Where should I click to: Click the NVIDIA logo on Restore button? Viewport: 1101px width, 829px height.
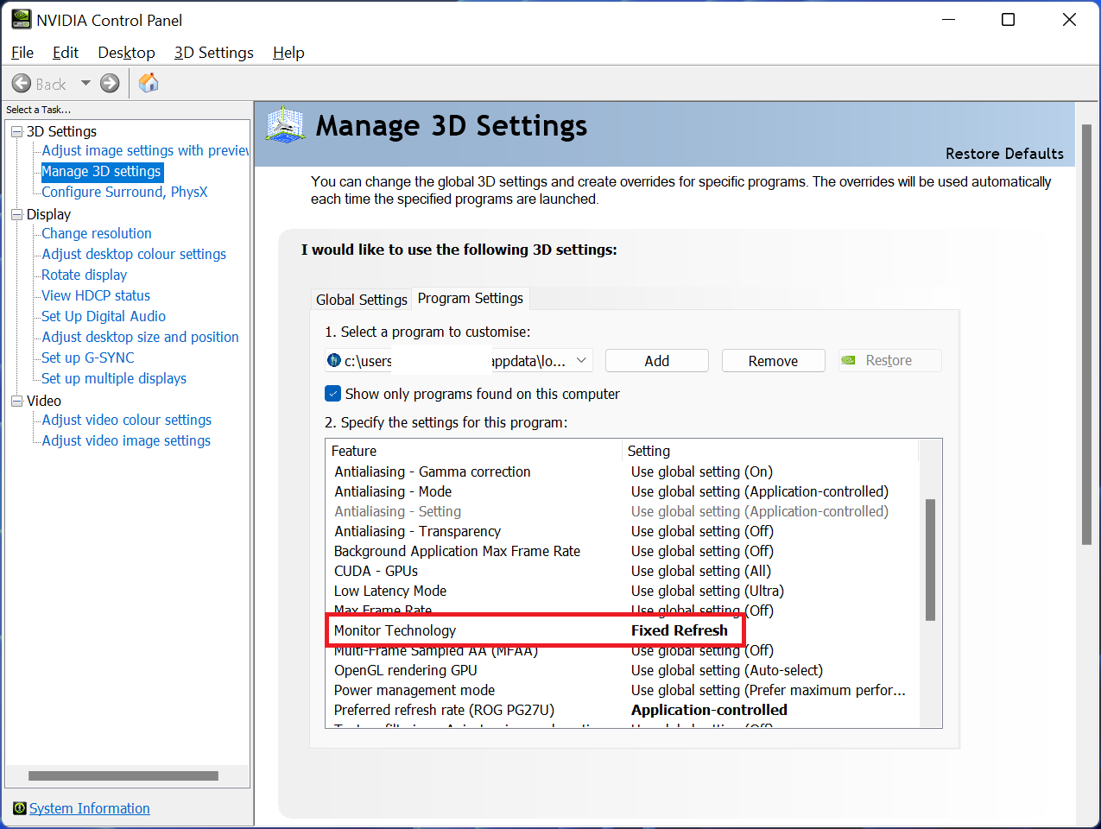(850, 360)
